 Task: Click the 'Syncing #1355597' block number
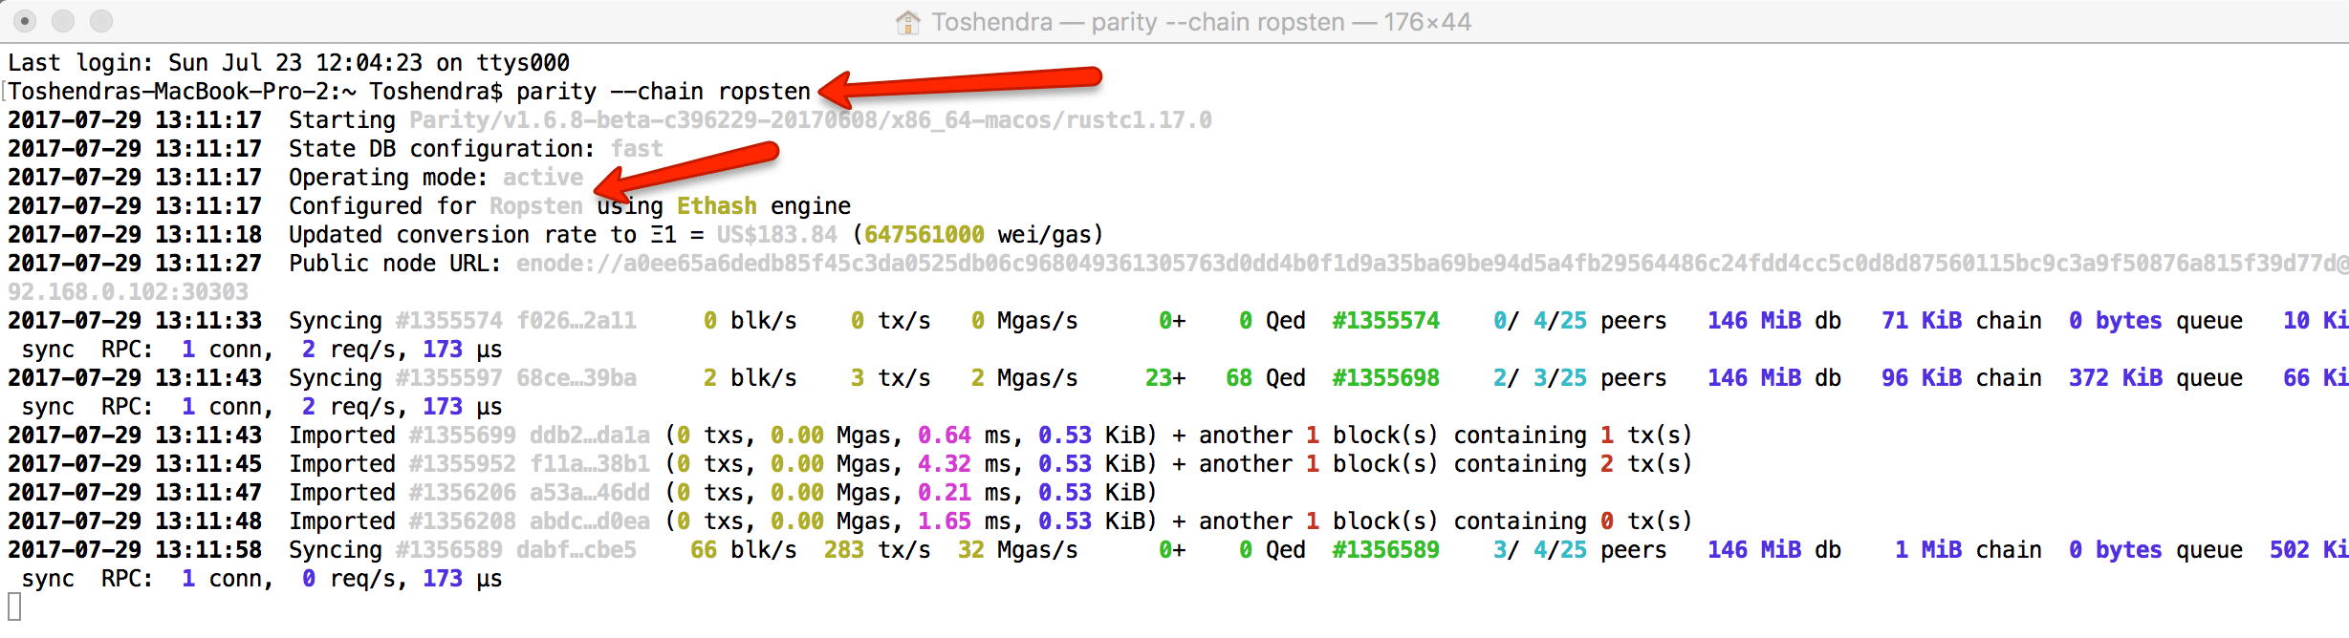point(449,378)
